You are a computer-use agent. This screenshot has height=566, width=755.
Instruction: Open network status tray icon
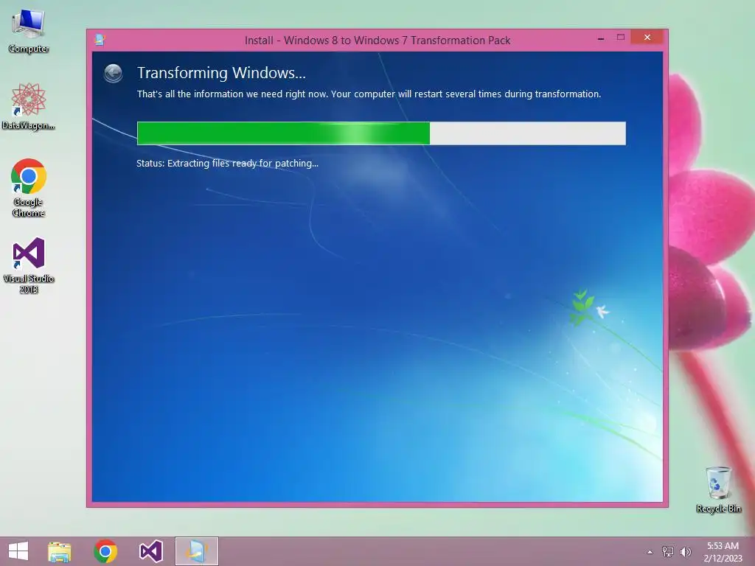(668, 551)
